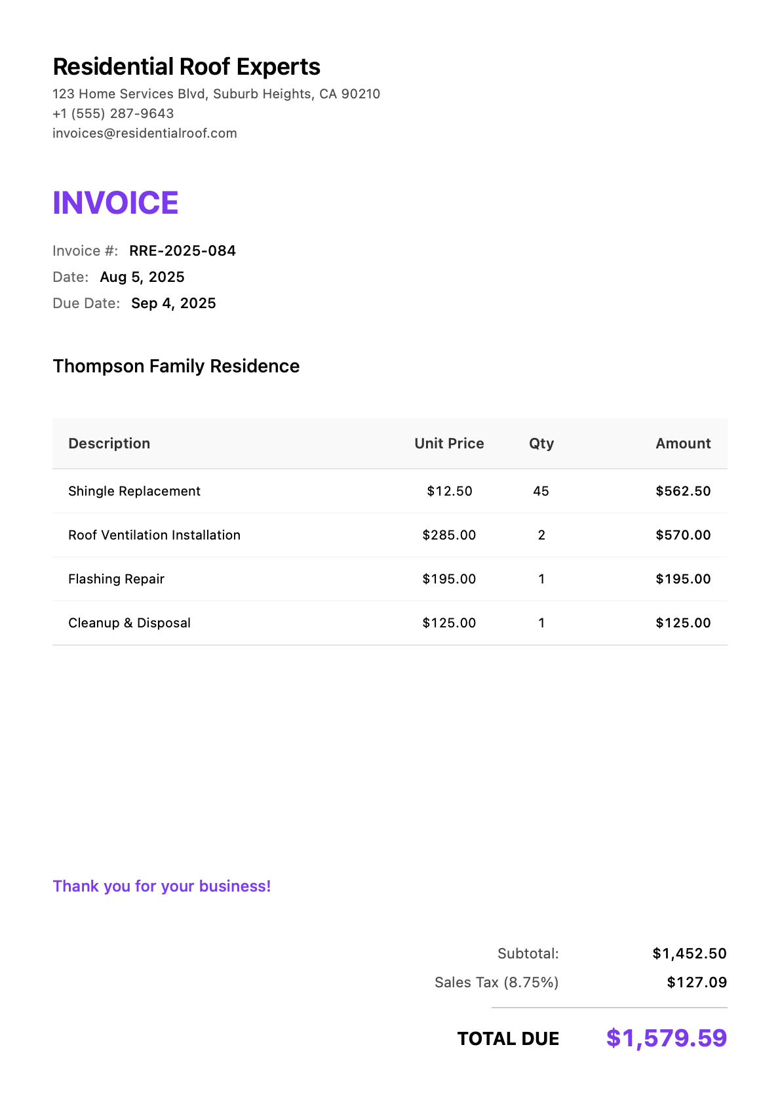Select the Thompson Family Residence client name
This screenshot has width=780, height=1104.
tap(176, 366)
